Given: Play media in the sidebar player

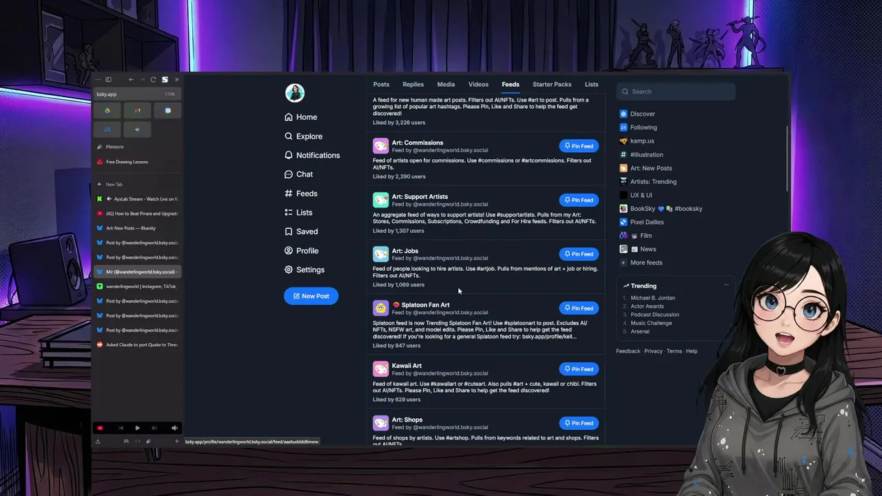Looking at the screenshot, I should [x=137, y=428].
